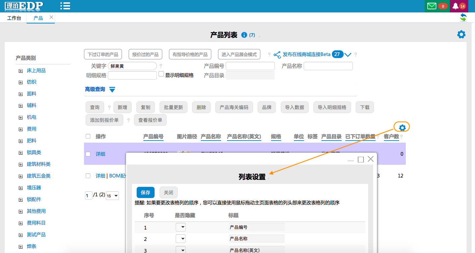This screenshot has width=475, height=253.
Task: Click the 保存 button in 列表设置
Action: (x=145, y=193)
